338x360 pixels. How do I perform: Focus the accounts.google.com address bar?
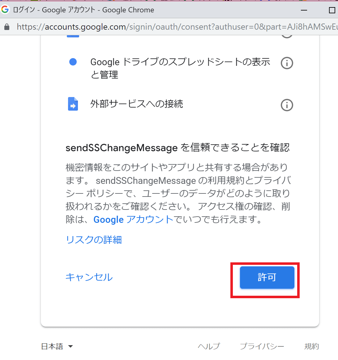173,27
